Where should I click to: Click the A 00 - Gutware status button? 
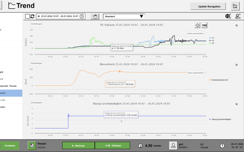coord(112,146)
